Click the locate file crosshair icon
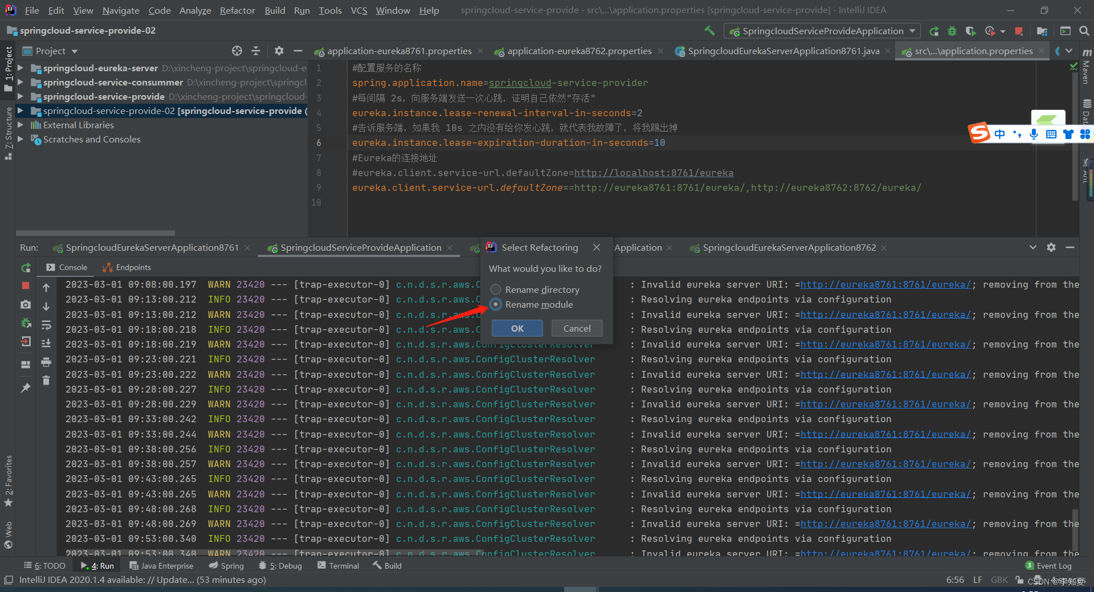Viewport: 1094px width, 592px height. (x=237, y=51)
